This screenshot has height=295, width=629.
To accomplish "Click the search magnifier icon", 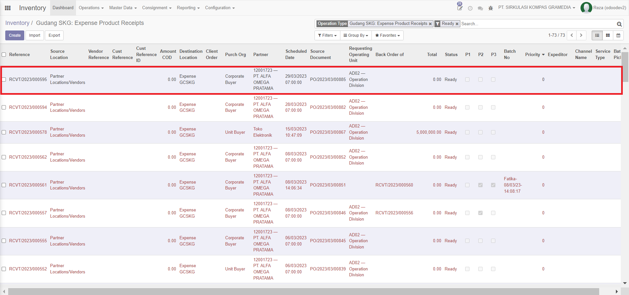I will point(619,24).
